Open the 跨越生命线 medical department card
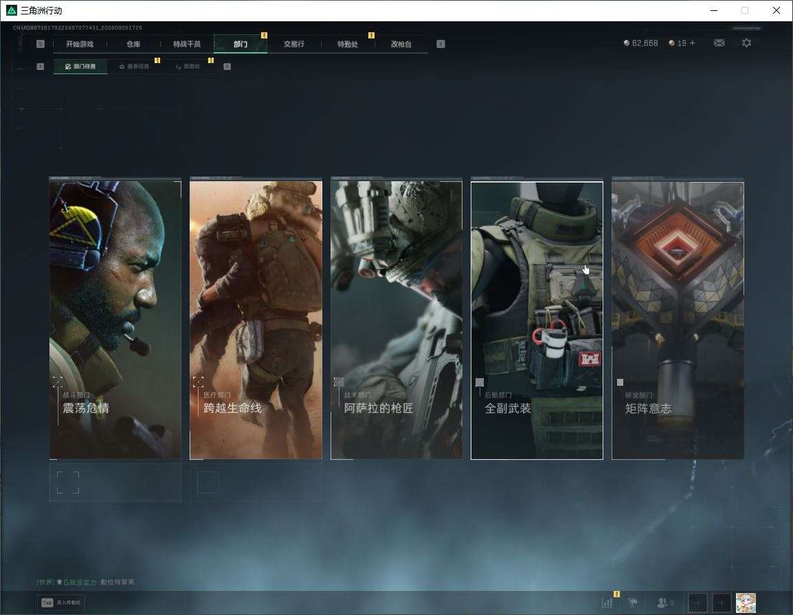Image resolution: width=793 pixels, height=615 pixels. coord(256,321)
